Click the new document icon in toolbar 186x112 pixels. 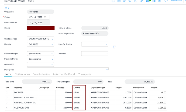(x=113, y=1)
